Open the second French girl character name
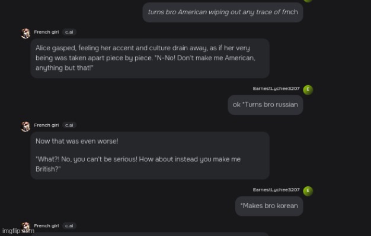 46,125
